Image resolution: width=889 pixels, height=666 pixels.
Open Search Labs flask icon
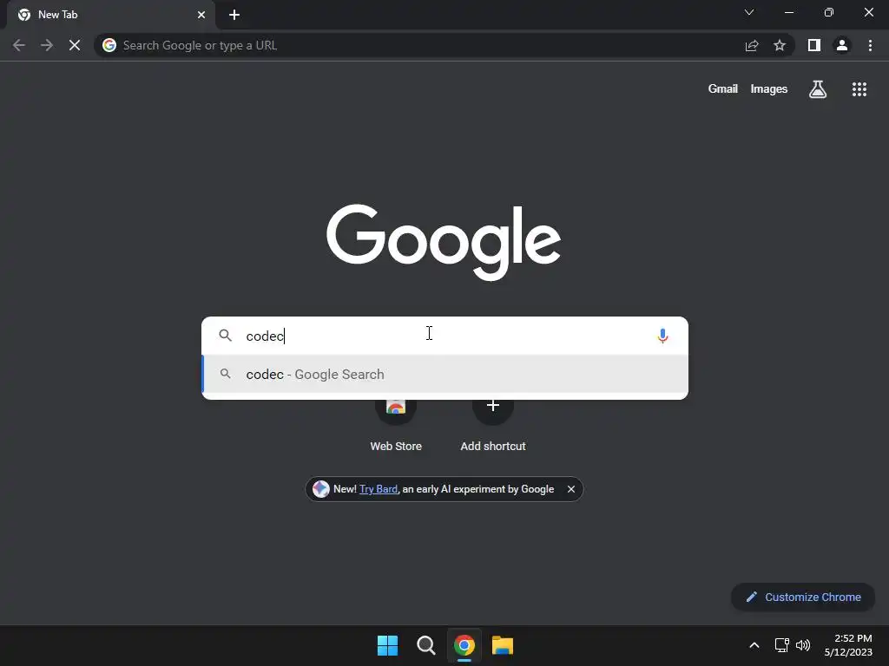click(x=818, y=89)
